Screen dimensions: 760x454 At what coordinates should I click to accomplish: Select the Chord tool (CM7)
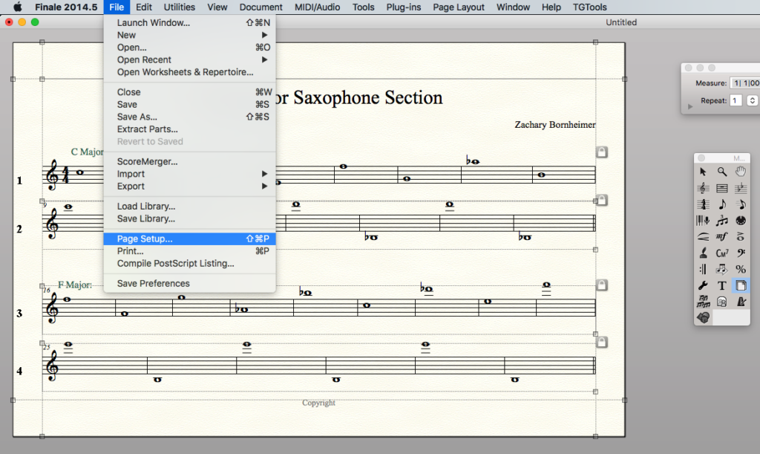[x=721, y=253]
